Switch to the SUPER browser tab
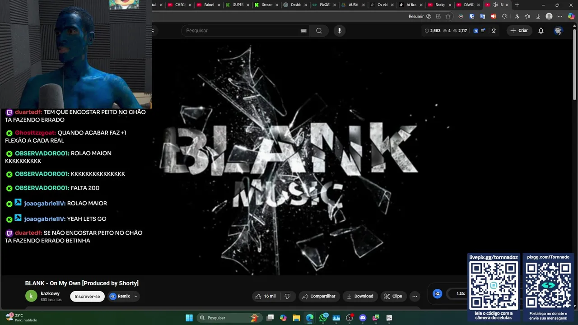Screen dimensions: 578x325 [x=237, y=5]
